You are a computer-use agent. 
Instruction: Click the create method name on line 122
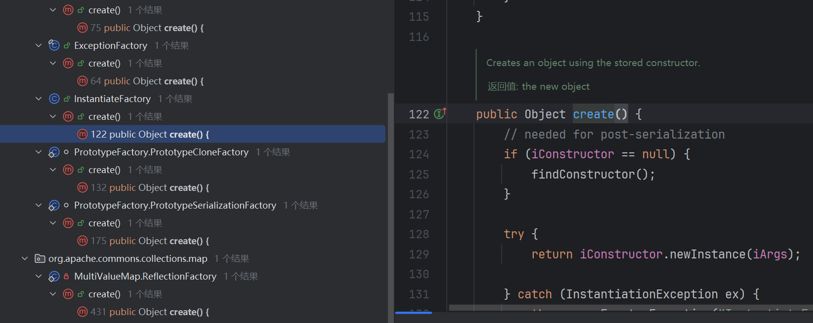point(593,114)
